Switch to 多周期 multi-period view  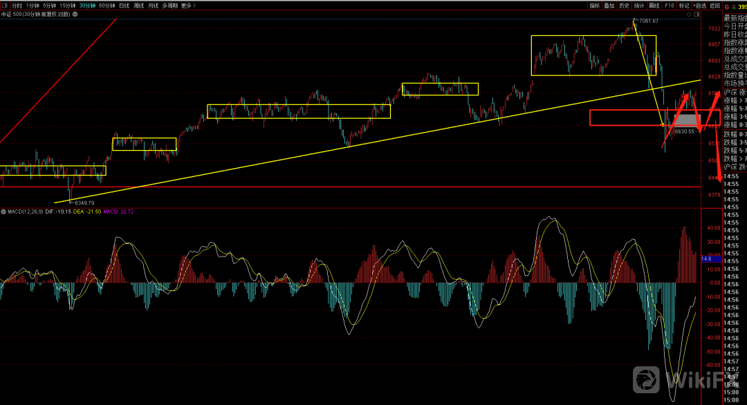coord(169,5)
